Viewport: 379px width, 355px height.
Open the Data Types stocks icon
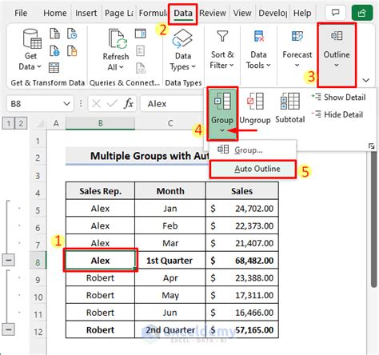click(x=182, y=38)
